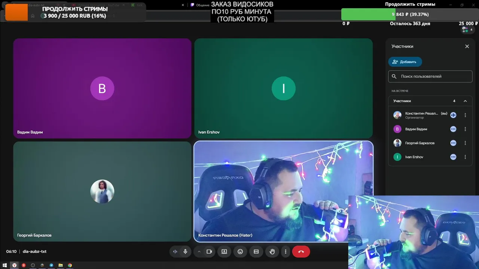The image size is (479, 269).
Task: Click the Добавить people button
Action: click(405, 62)
